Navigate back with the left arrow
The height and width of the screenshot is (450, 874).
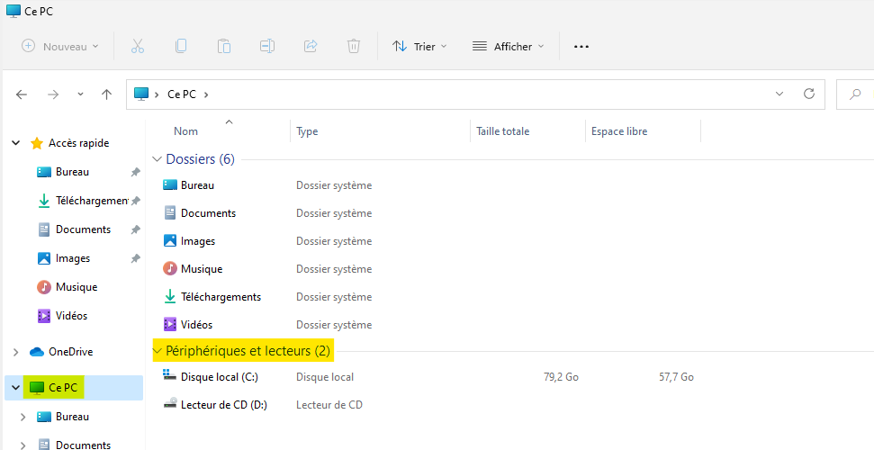23,94
